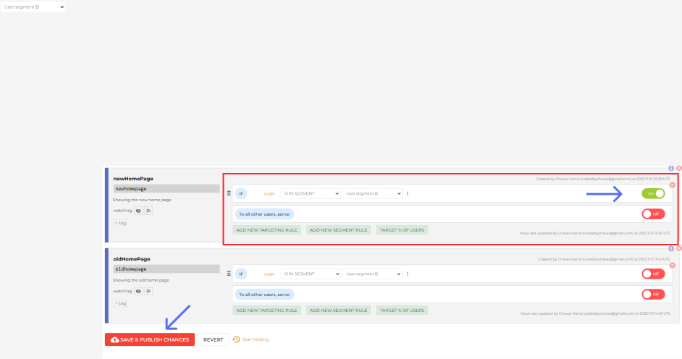
Task: Remove oldHomePage segment rule via red X
Action: pyautogui.click(x=672, y=265)
